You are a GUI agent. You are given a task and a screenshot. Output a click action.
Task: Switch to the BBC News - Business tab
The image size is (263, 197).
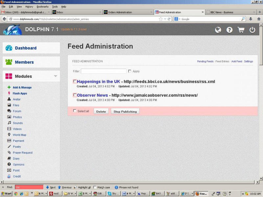tap(231, 12)
